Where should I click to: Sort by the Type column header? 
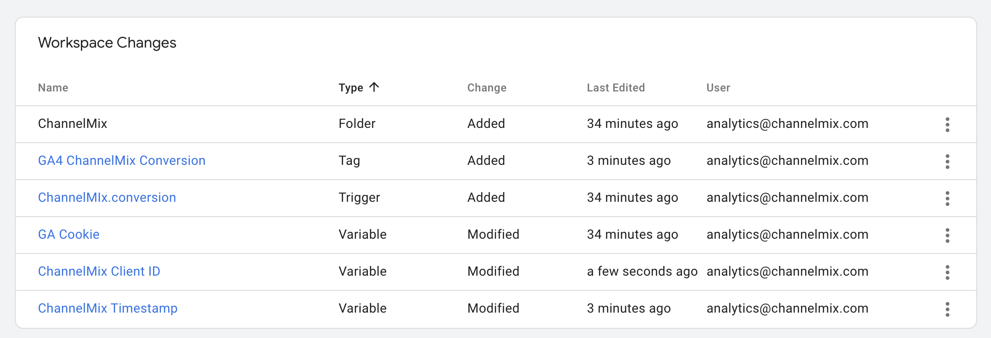(x=351, y=88)
